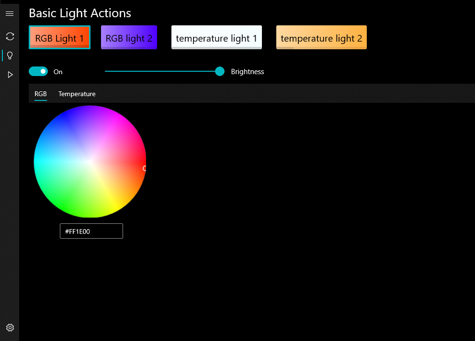Pick the white center of the color wheel
475x341 pixels.
pyautogui.click(x=90, y=162)
